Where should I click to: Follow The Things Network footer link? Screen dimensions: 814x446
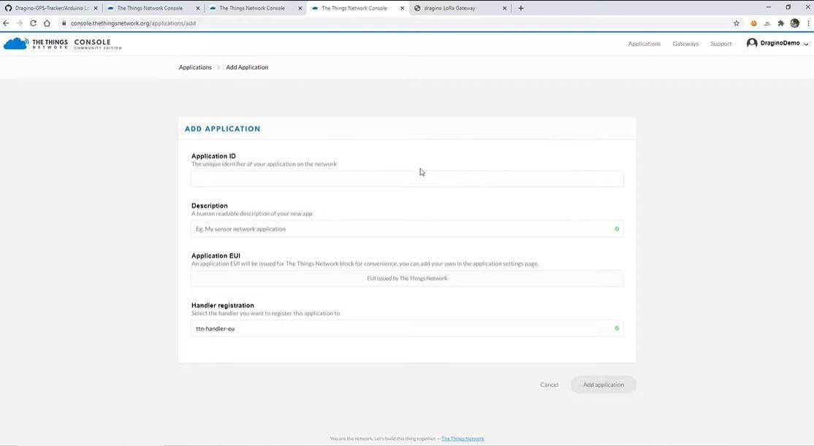coord(463,439)
